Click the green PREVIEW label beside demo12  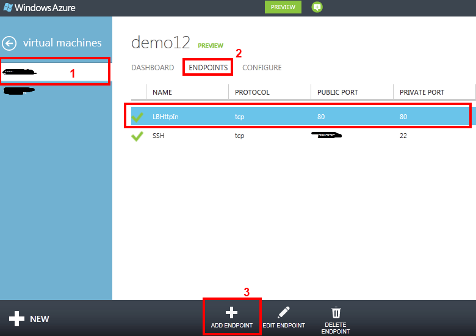click(211, 46)
